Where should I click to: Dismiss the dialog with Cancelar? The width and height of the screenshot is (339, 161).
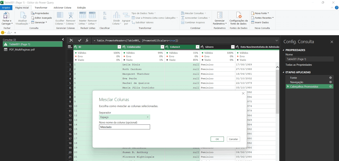(x=233, y=139)
